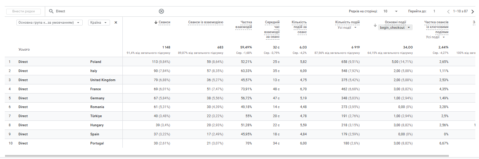Viewport: 479px width, 159px height.
Task: Select the Poland row country cell
Action: click(96, 62)
